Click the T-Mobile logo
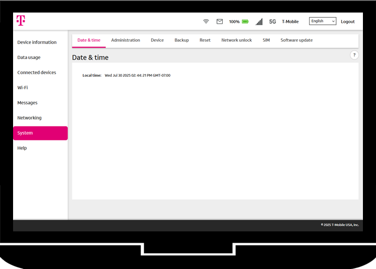Image resolution: width=376 pixels, height=269 pixels. point(20,20)
